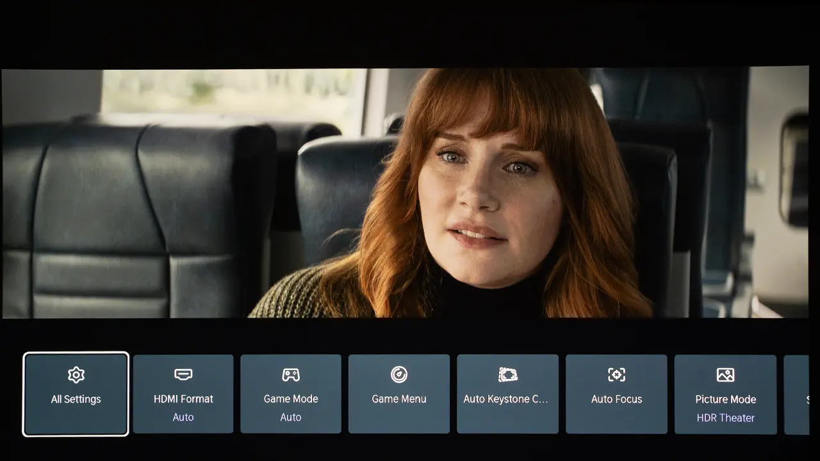Select the partially visible tile at right edge
This screenshot has width=820, height=461.
coord(798,394)
